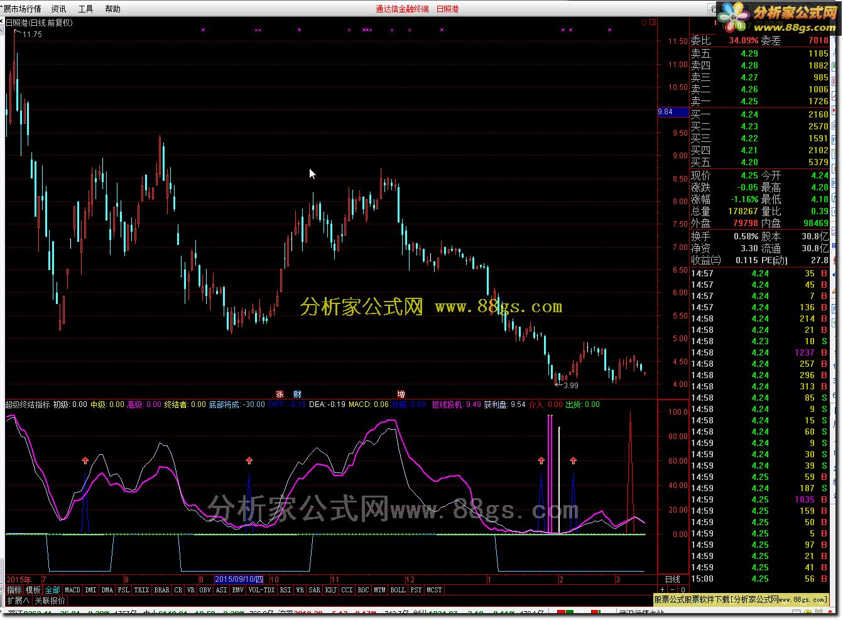Expand the 扩展 panel
Screen dimensions: 843x620
click(18, 601)
